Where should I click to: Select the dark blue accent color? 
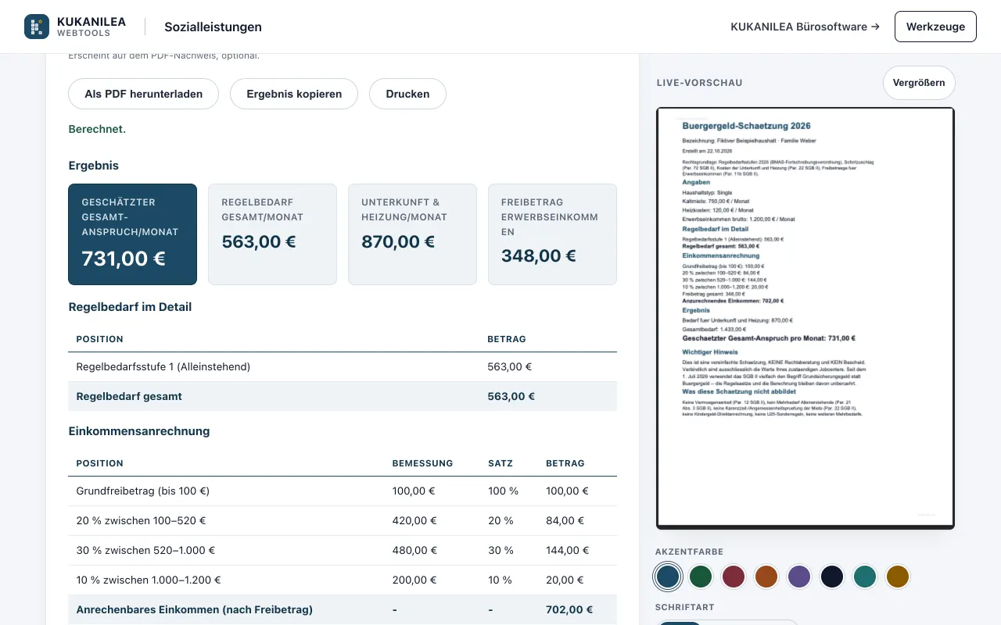pos(668,577)
